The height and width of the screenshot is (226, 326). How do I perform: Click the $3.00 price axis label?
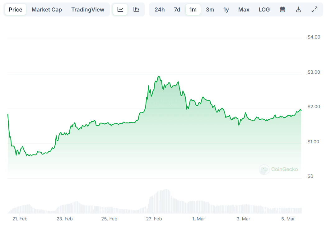pos(314,72)
